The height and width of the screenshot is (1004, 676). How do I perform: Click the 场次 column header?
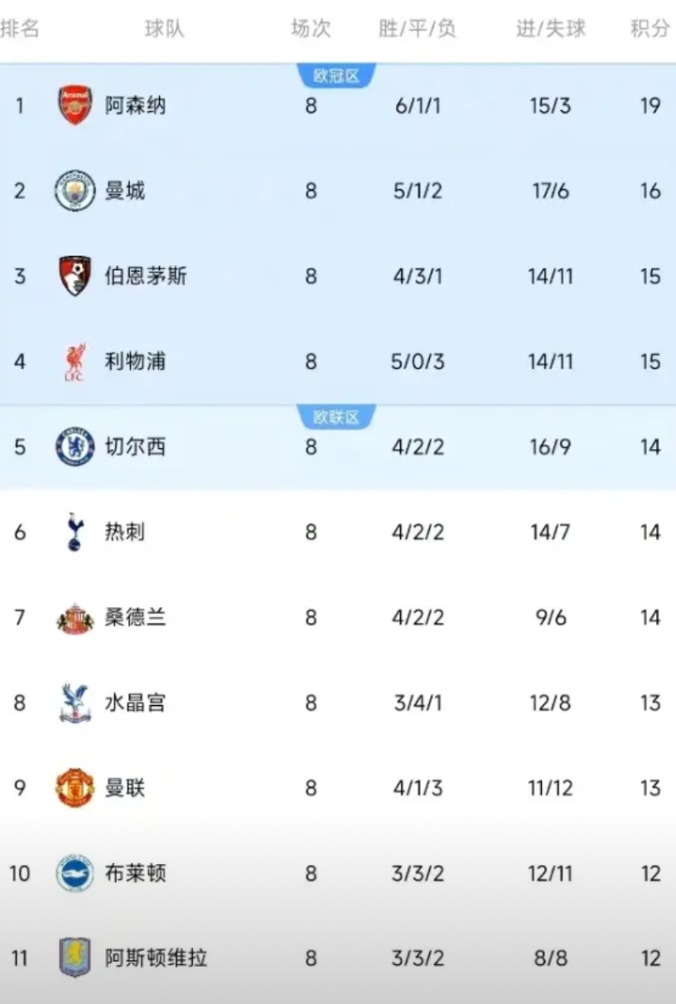tap(311, 29)
